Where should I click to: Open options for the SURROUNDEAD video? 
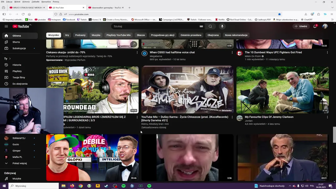coord(137,117)
